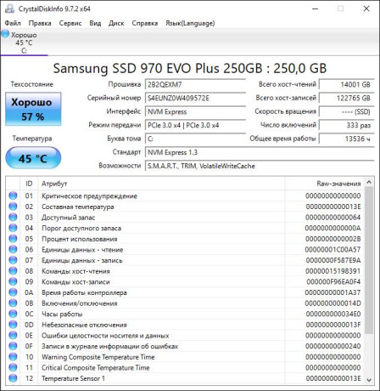Click the scroll-down arrow of attribute list
The width and height of the screenshot is (380, 391).
tap(369, 380)
